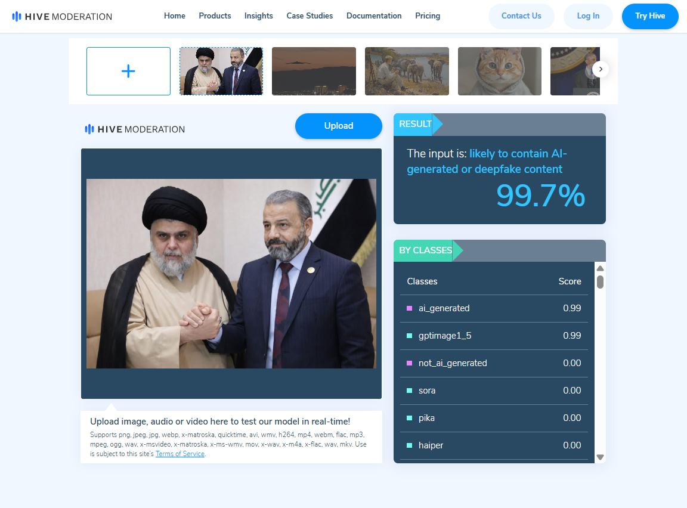Click scroll-up arrow in classes list
Image resolution: width=687 pixels, height=508 pixels.
click(x=601, y=268)
